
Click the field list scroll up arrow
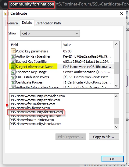point(116,44)
